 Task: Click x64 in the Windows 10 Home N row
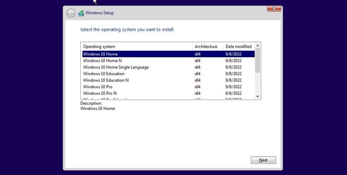coord(198,60)
